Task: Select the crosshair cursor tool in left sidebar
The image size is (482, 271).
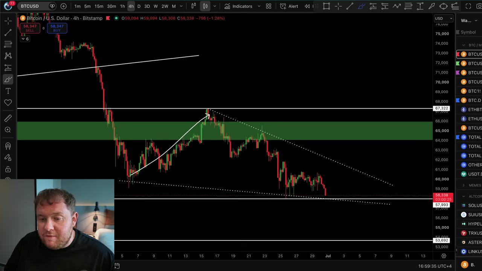Action: pyautogui.click(x=8, y=21)
